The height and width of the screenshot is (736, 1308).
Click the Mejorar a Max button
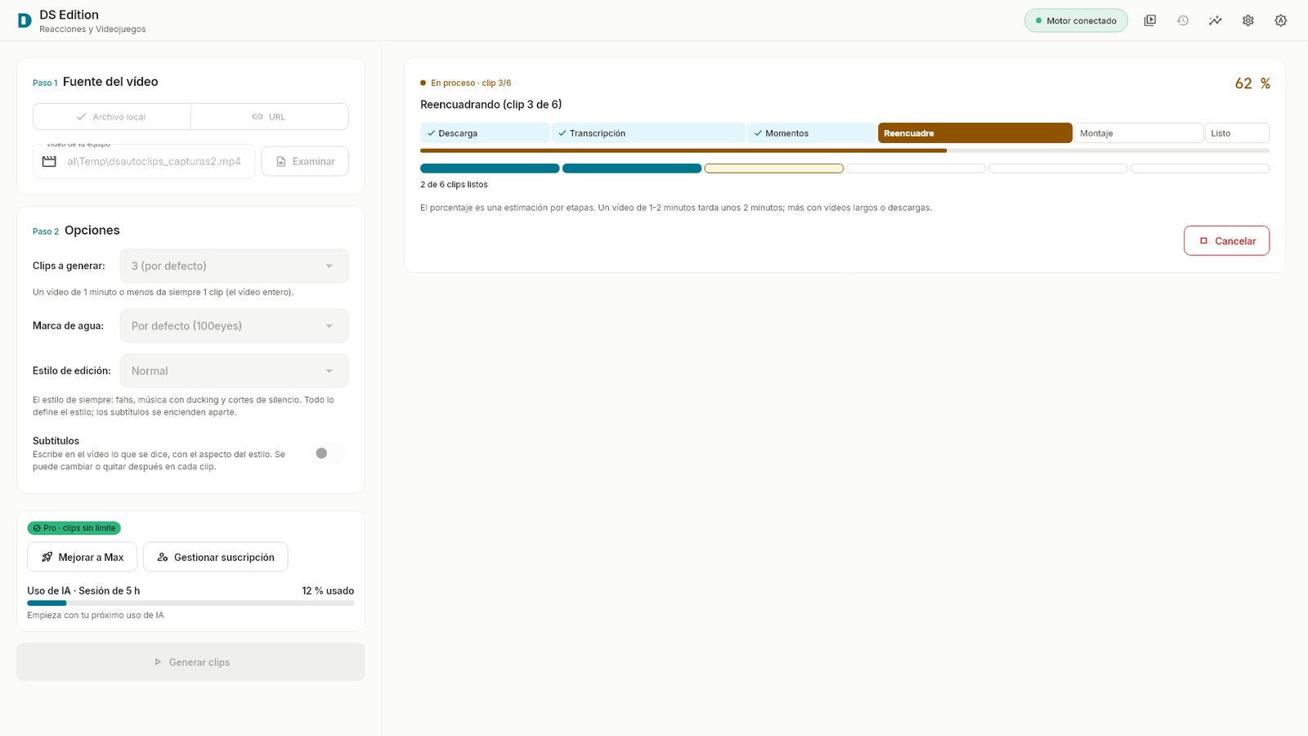[83, 557]
